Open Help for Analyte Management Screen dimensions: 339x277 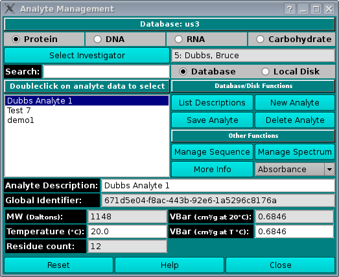[170, 265]
